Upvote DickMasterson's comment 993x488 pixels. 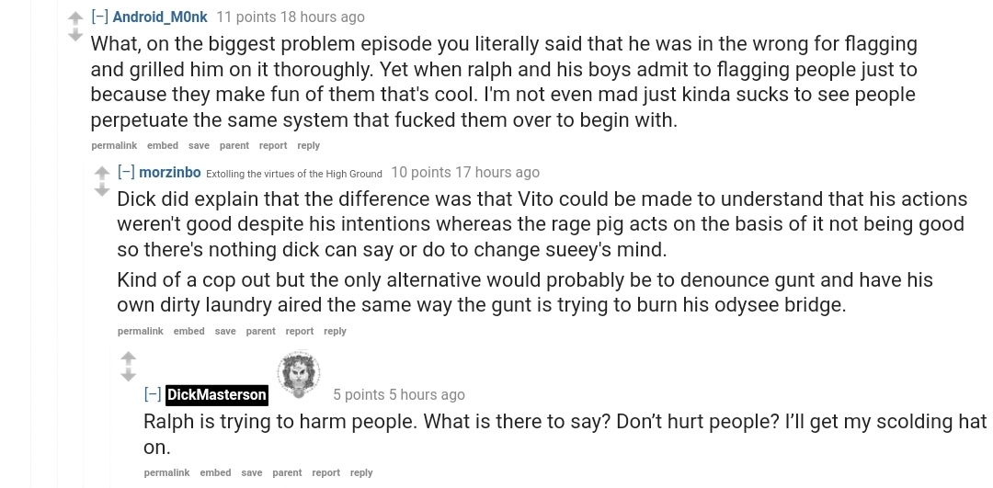tap(129, 358)
